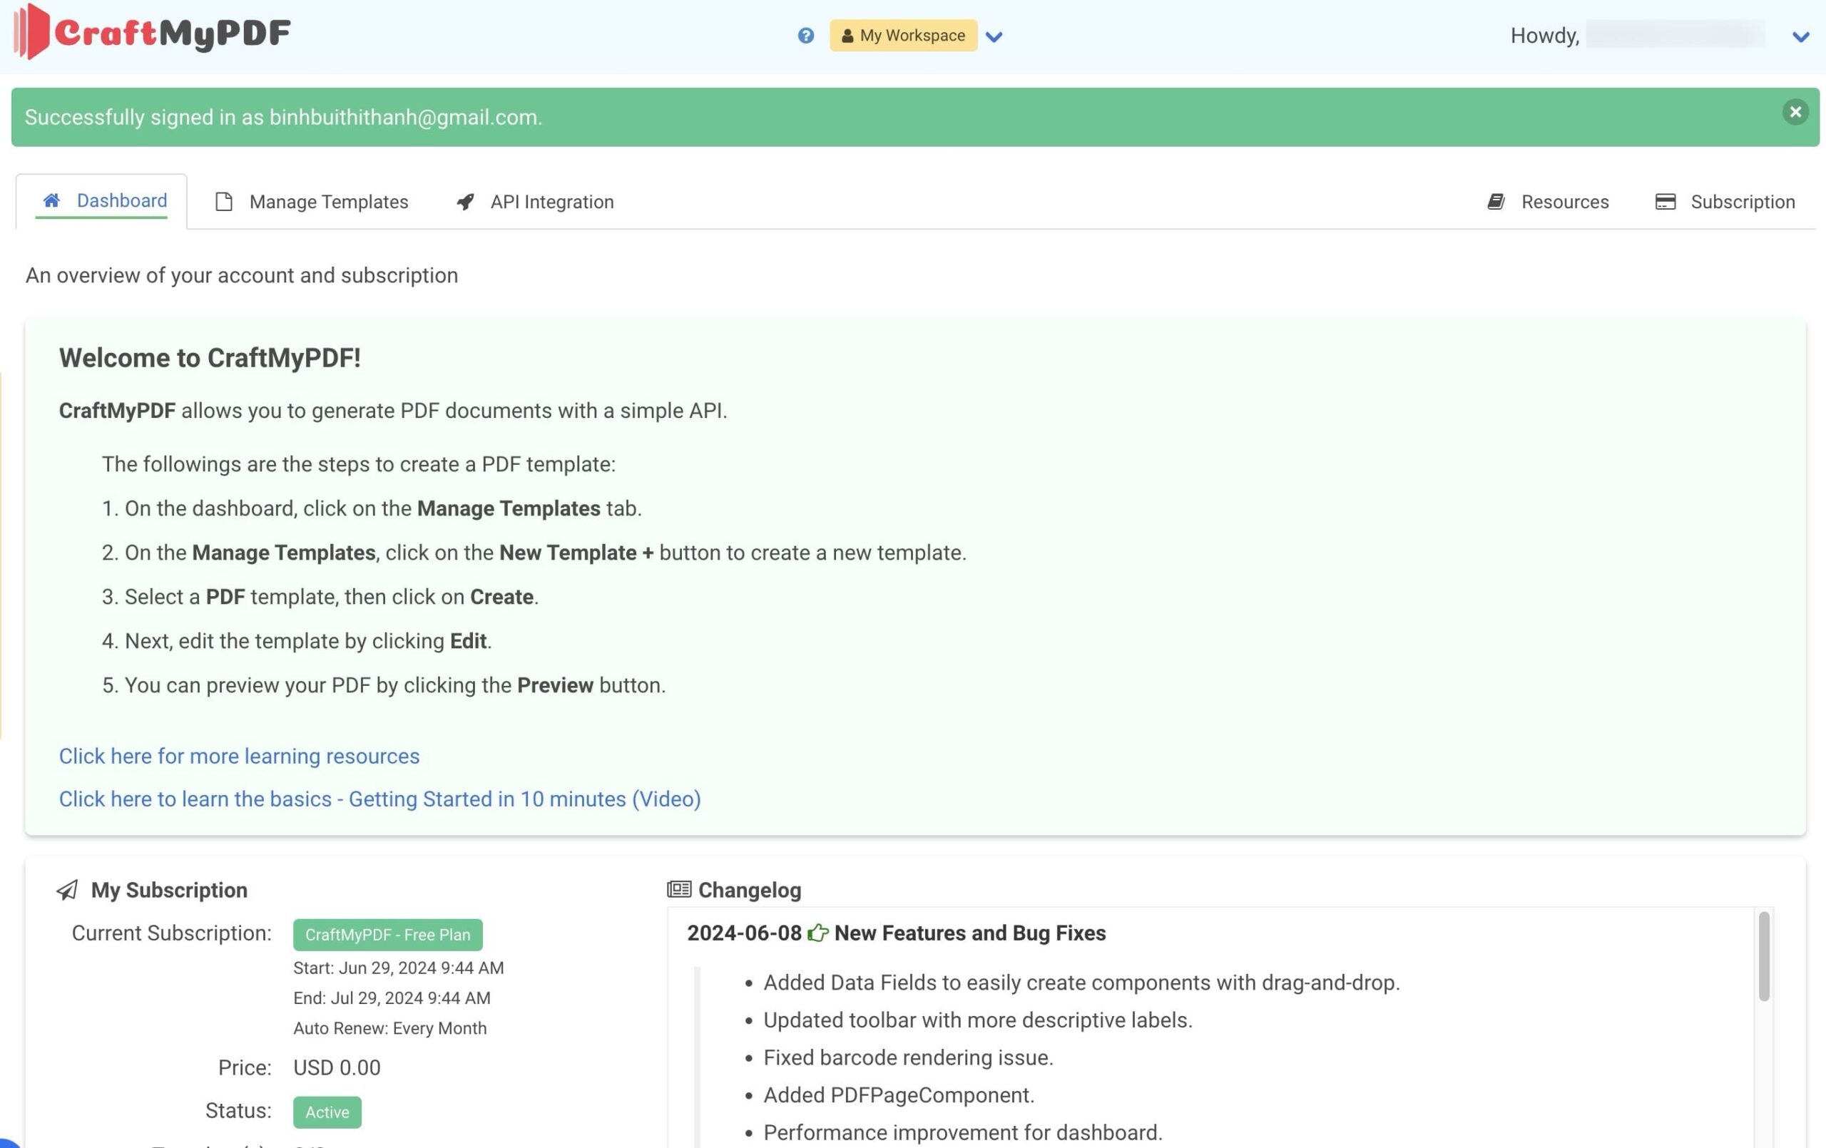Click the My Subscription paper plane icon
The image size is (1826, 1148).
click(68, 889)
